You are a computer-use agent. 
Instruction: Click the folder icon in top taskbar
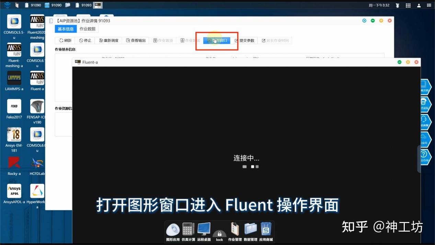[68, 5]
